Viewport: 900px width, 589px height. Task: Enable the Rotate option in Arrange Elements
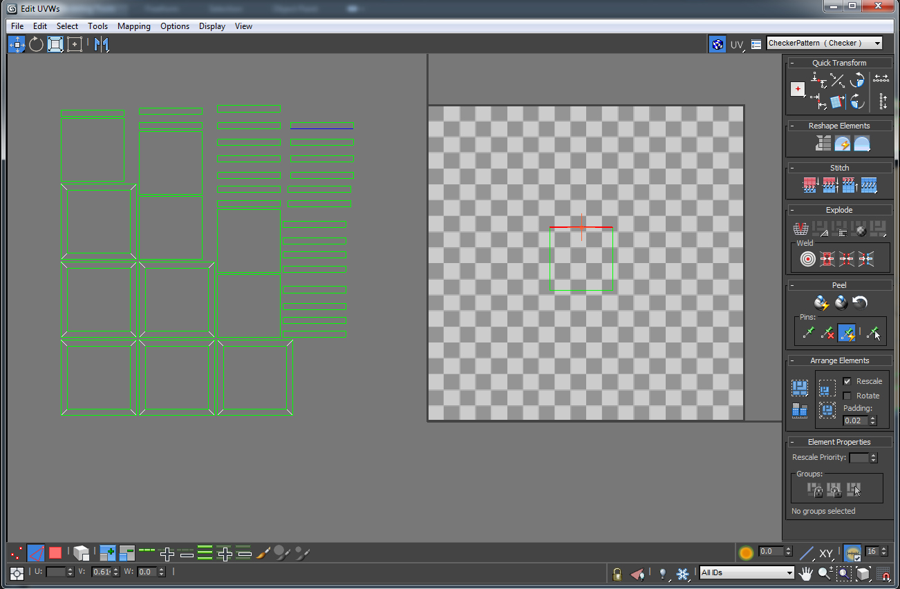847,396
